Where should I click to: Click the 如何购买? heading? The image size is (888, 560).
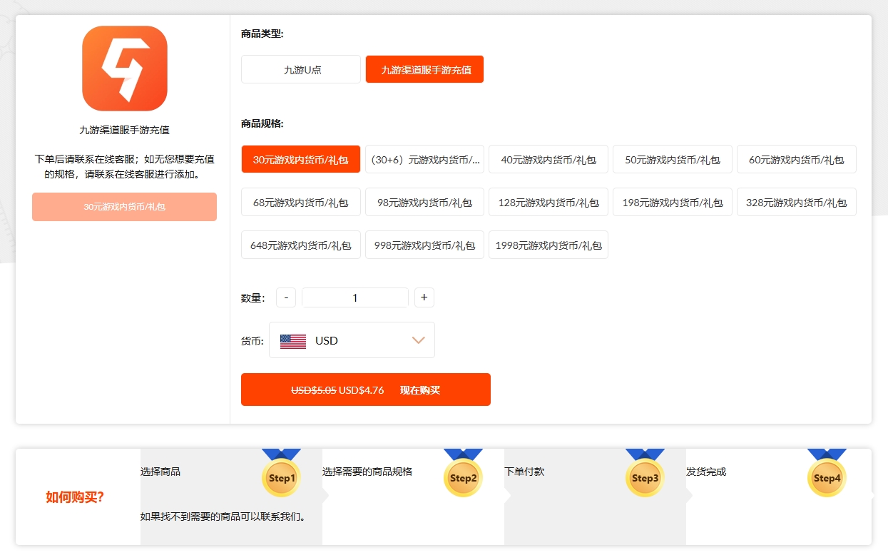(x=75, y=497)
